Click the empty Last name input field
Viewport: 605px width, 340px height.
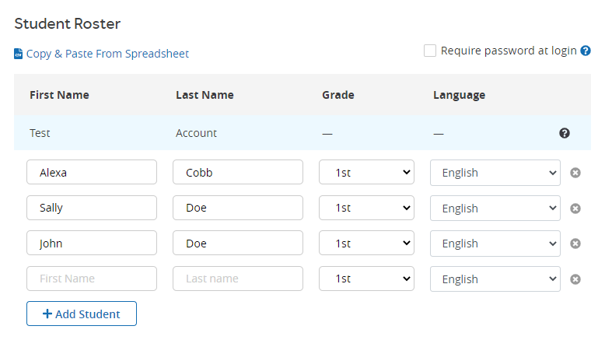click(237, 279)
